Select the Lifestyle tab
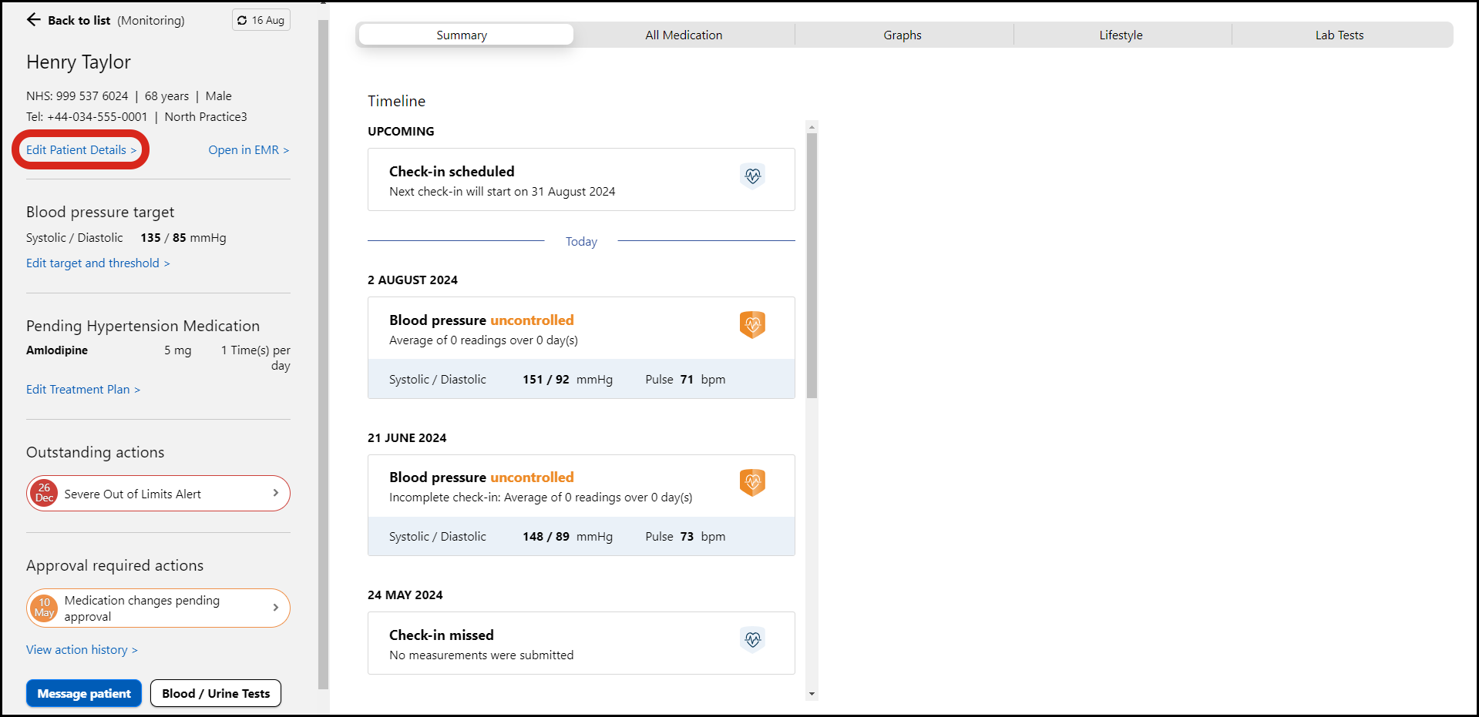The height and width of the screenshot is (717, 1479). tap(1121, 35)
